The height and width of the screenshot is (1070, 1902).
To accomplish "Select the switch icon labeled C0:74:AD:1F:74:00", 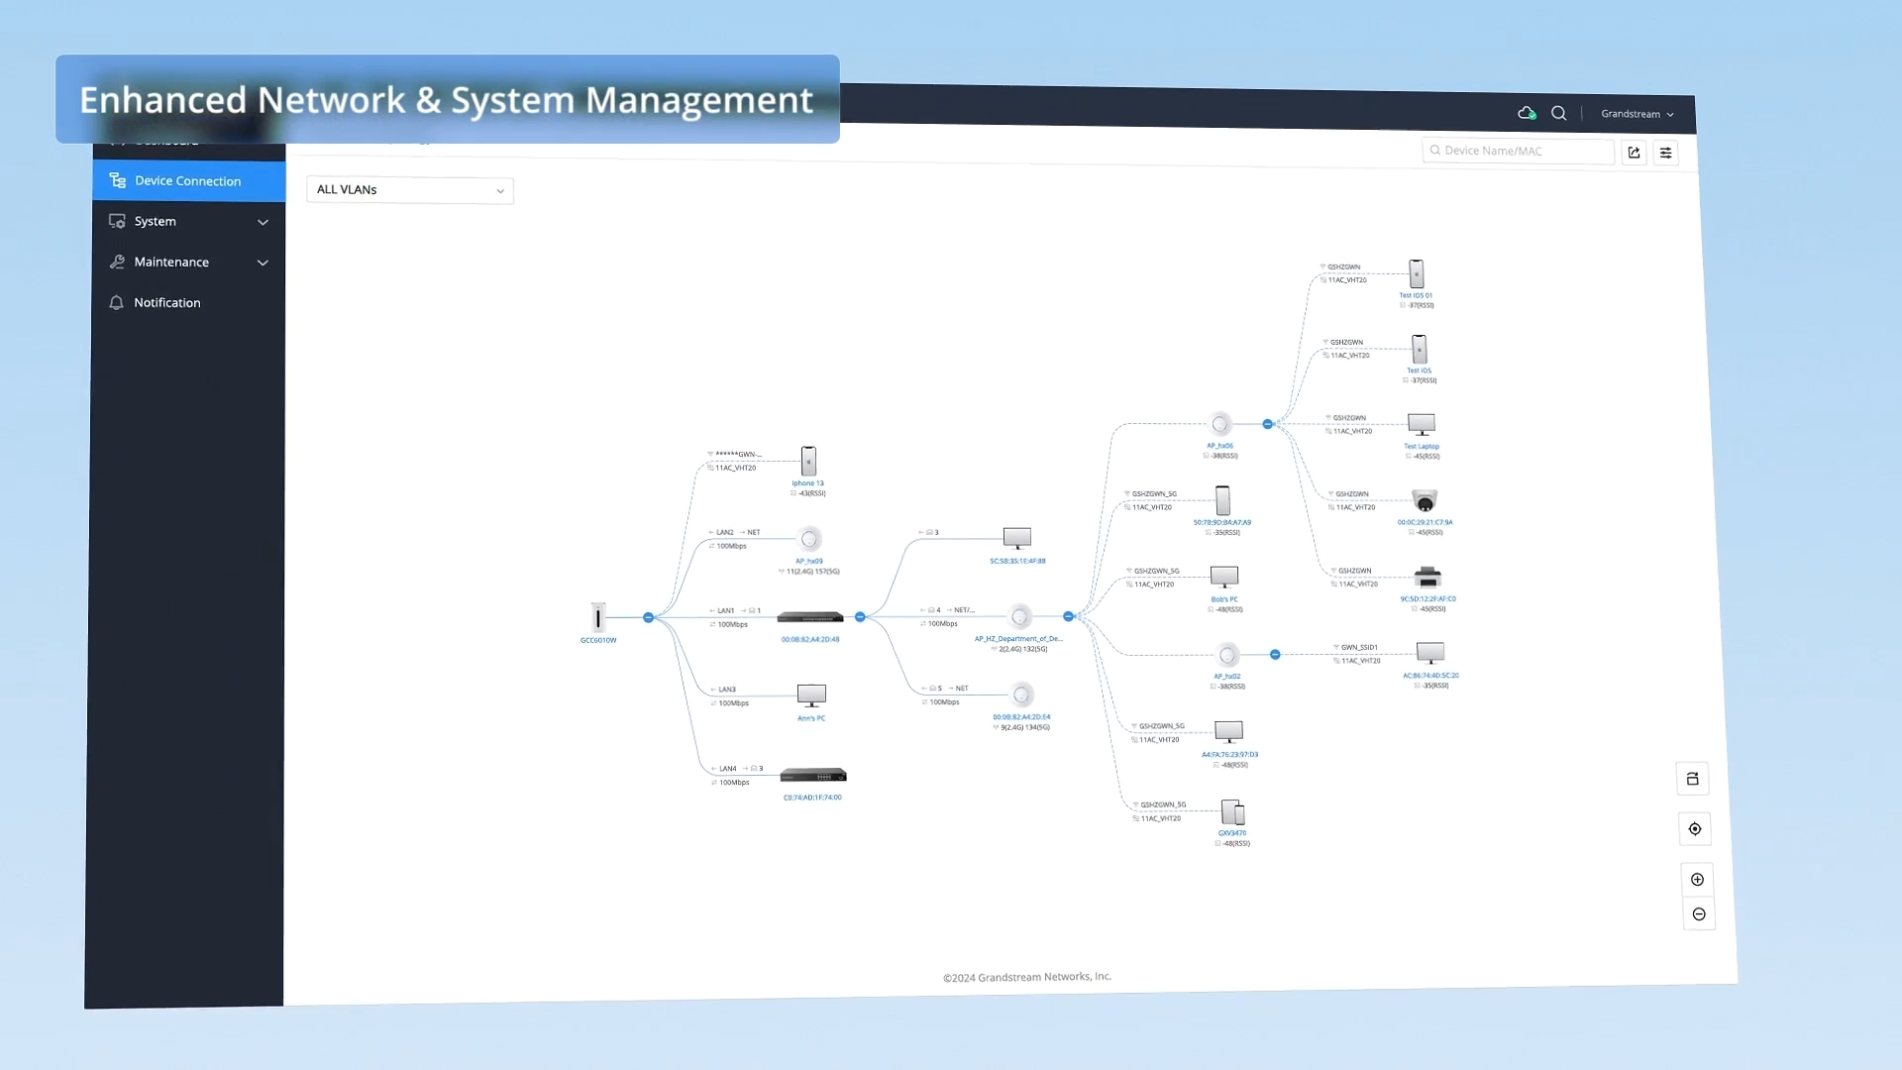I will (x=813, y=775).
